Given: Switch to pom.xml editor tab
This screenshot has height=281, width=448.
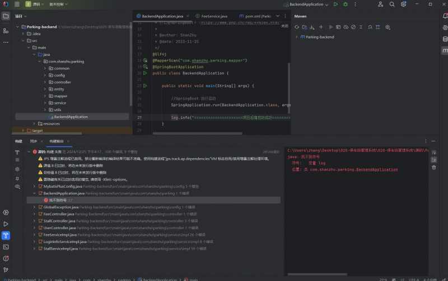Looking at the screenshot, I should [x=255, y=16].
